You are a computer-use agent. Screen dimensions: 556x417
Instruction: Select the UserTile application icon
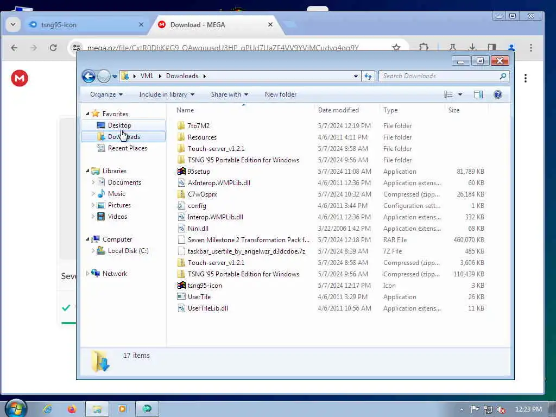(x=181, y=297)
